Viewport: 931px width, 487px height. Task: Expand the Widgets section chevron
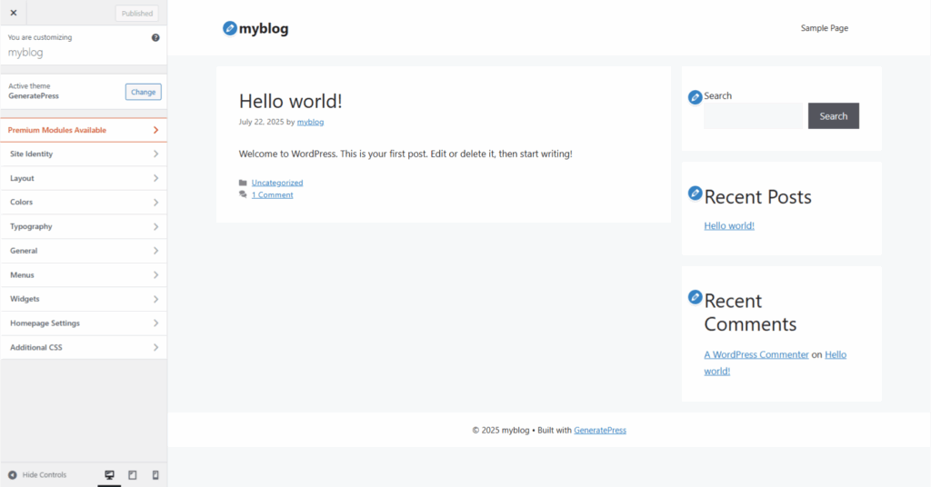(x=155, y=299)
